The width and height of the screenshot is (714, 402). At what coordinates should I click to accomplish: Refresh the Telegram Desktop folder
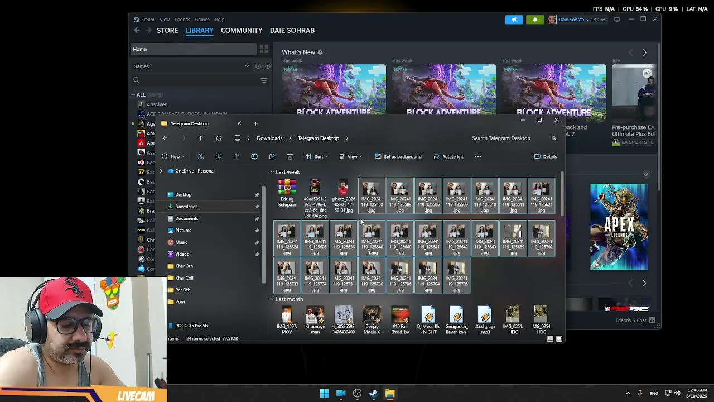click(219, 138)
